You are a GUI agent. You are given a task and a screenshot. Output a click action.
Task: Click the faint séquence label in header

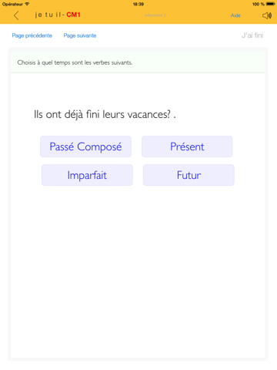155,15
